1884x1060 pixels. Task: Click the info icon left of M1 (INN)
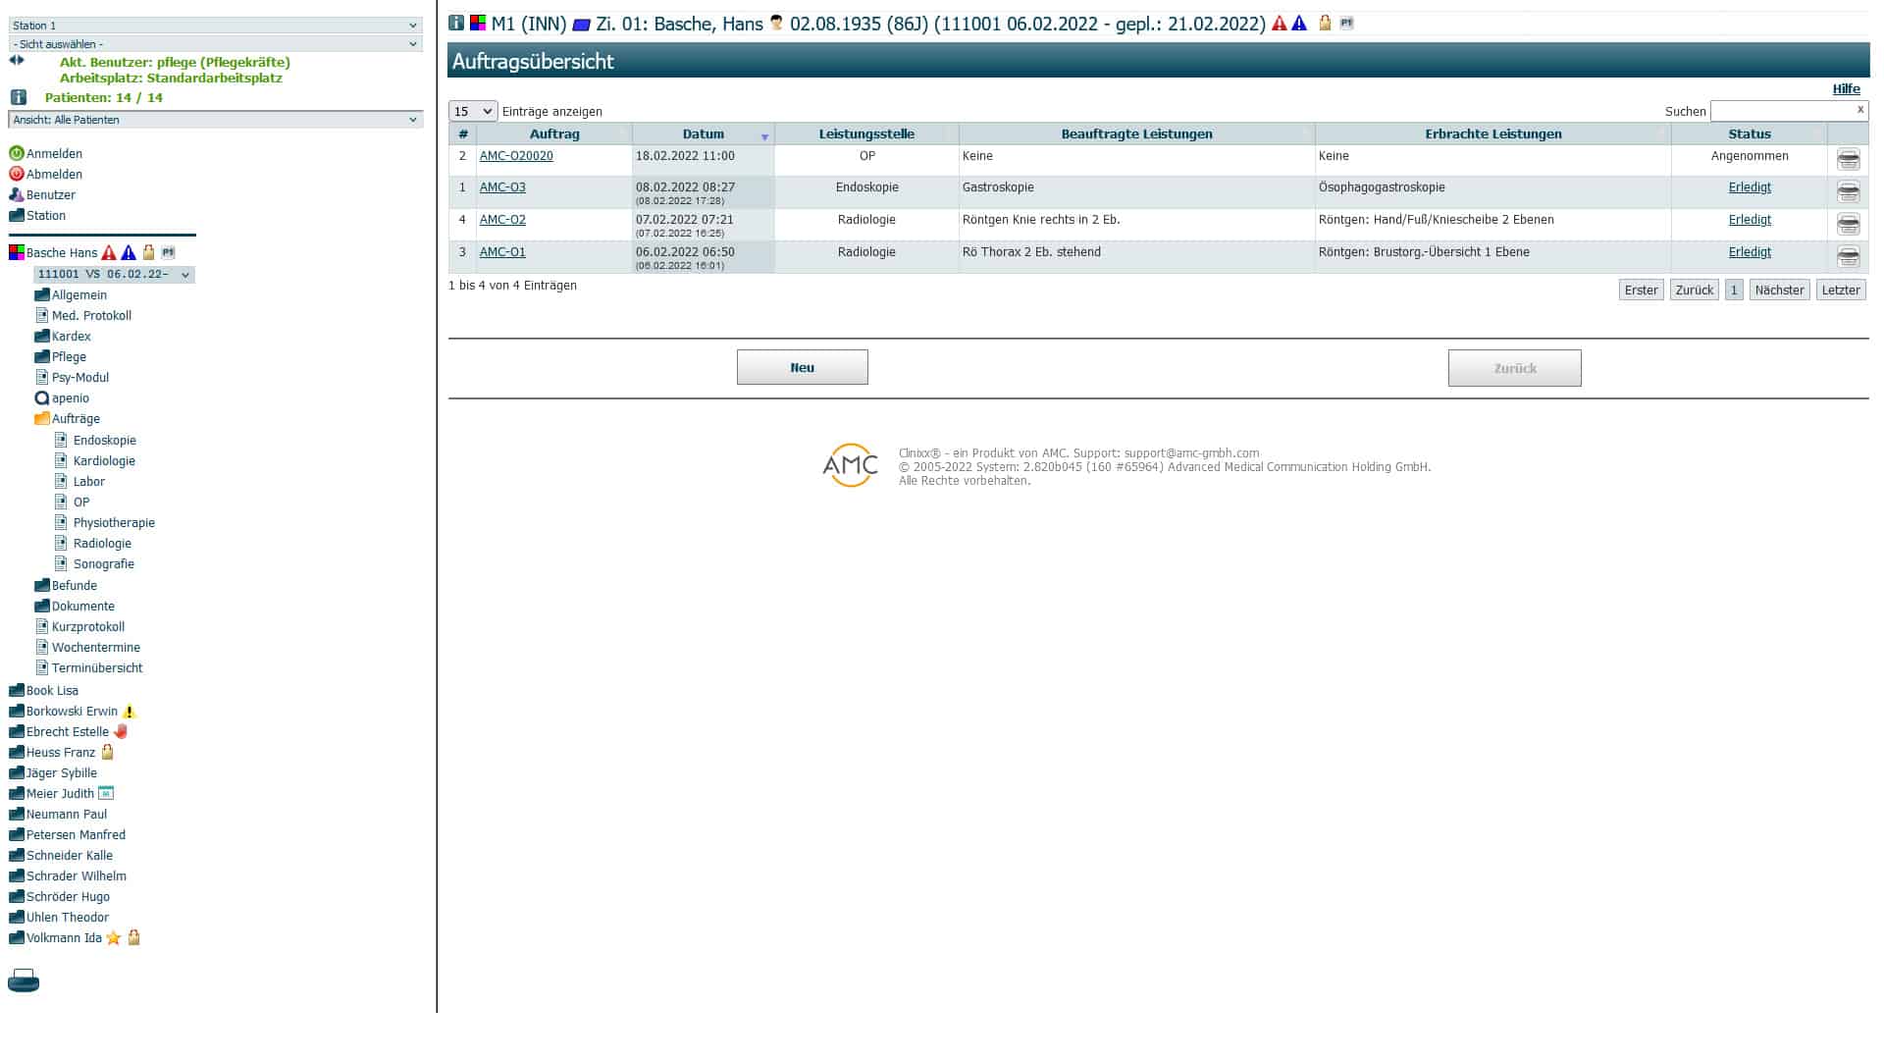tap(456, 24)
